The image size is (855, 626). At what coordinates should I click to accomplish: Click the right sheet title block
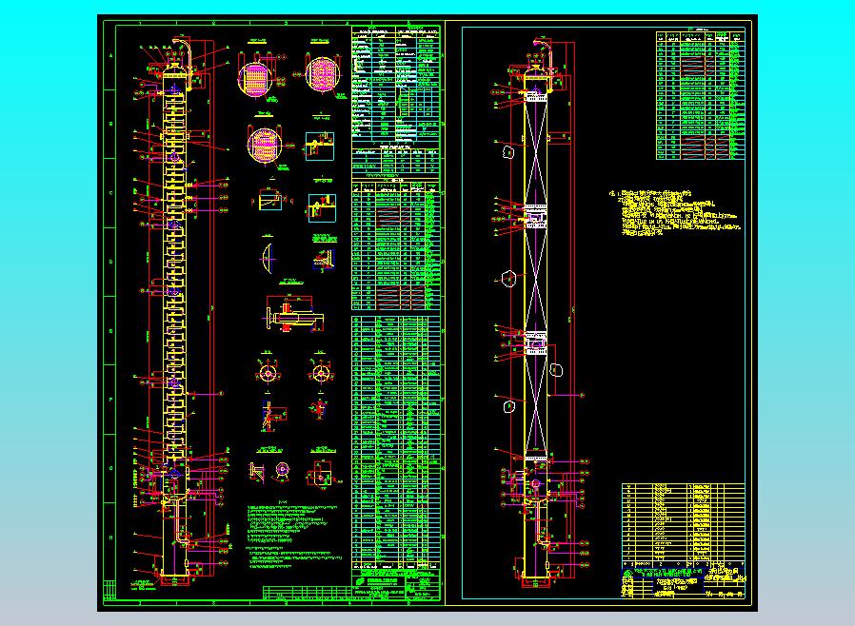click(684, 583)
